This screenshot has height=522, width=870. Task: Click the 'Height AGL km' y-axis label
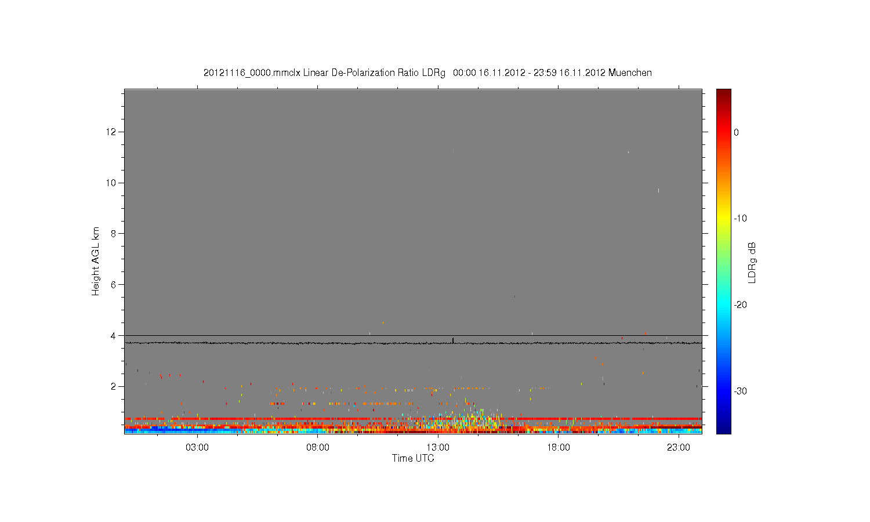point(96,261)
